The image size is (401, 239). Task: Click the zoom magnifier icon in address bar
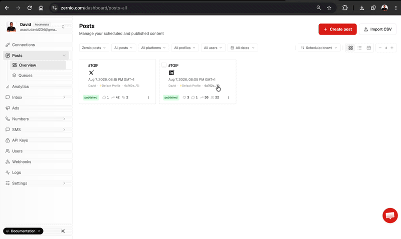[319, 8]
